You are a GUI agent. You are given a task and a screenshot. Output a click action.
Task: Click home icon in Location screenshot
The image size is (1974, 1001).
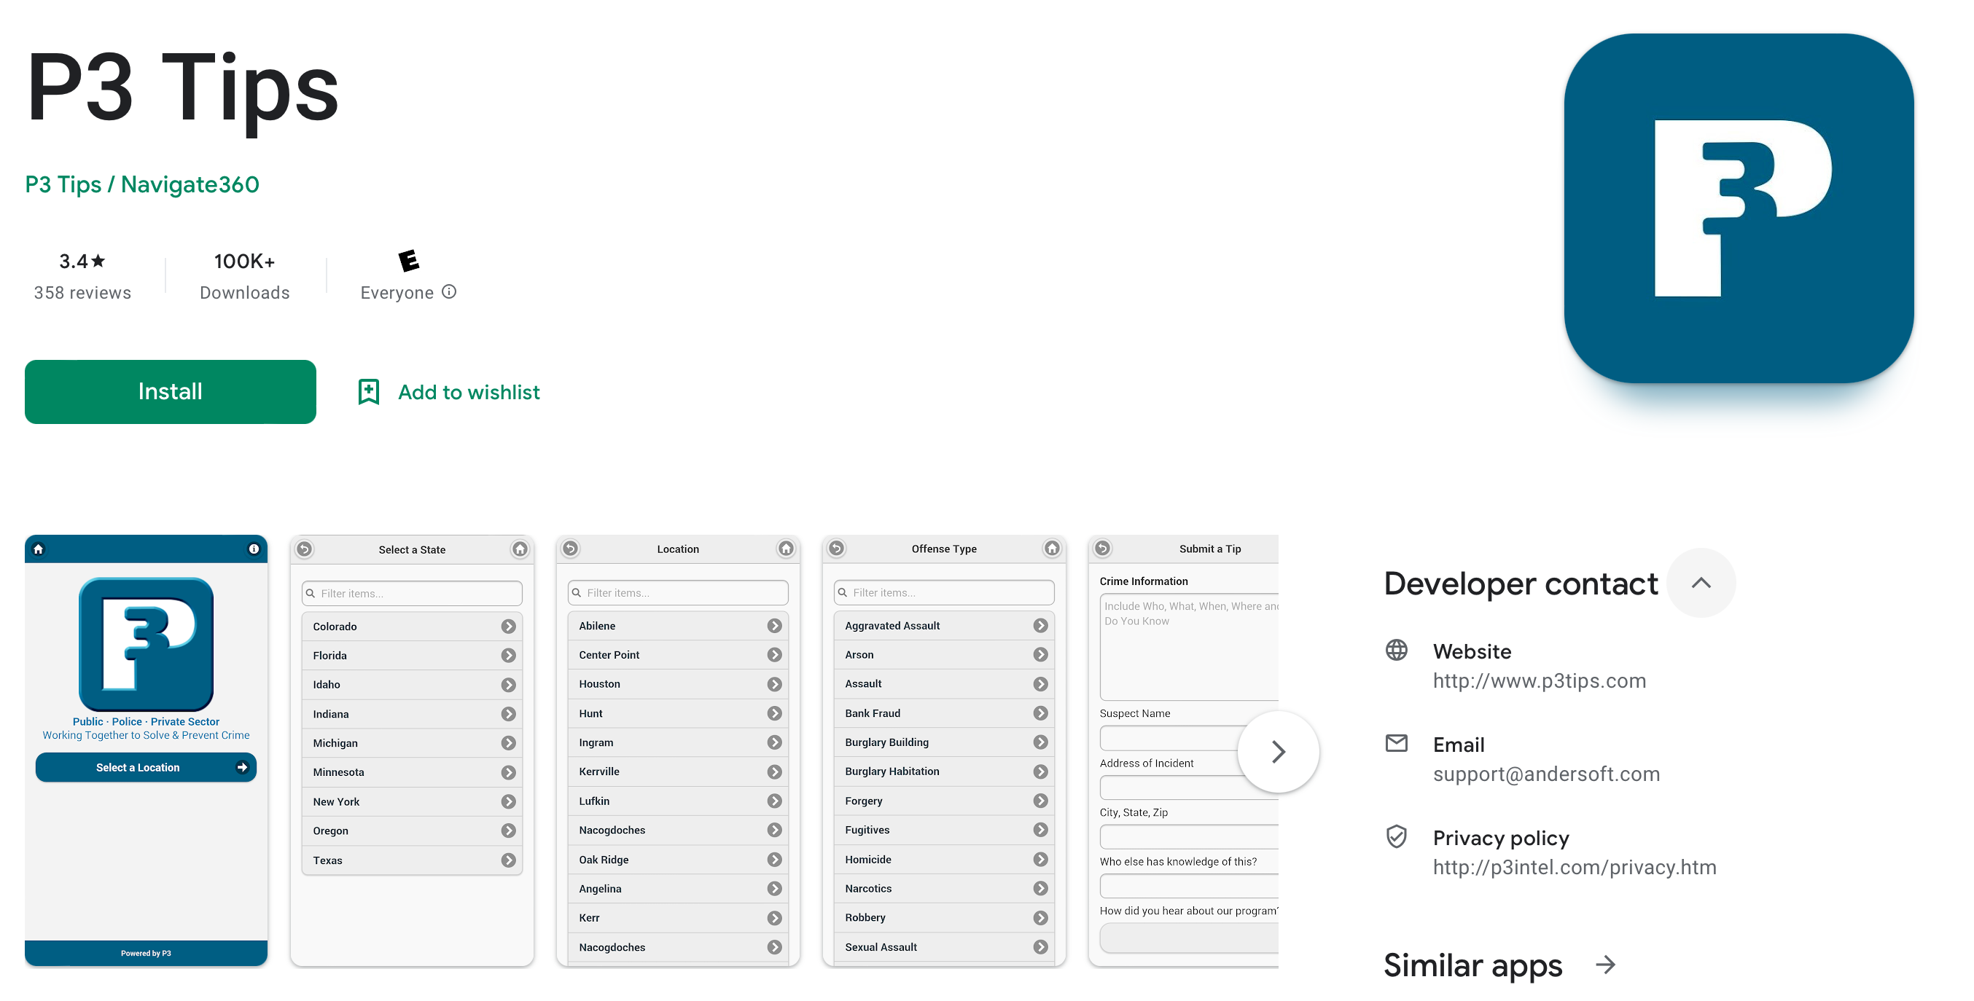click(x=786, y=549)
